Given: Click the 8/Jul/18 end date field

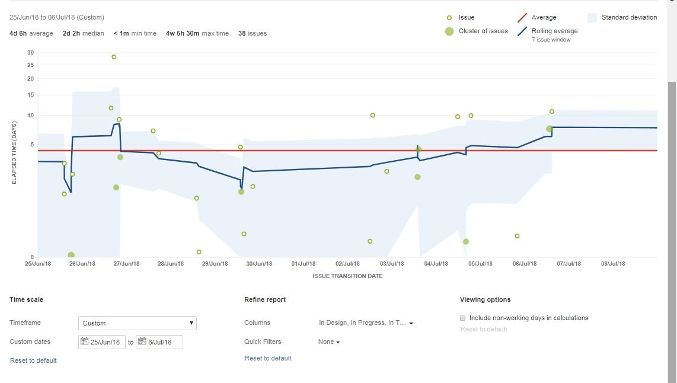Looking at the screenshot, I should coord(159,342).
